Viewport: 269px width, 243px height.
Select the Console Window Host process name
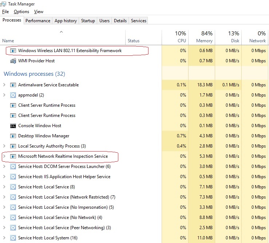[40, 126]
